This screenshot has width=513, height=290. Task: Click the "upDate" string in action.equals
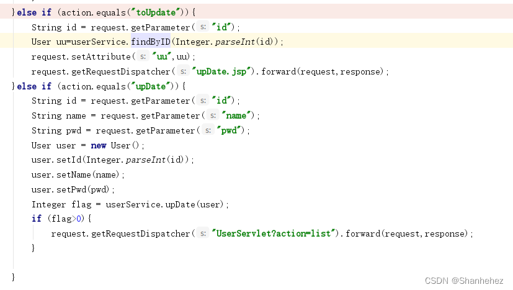(151, 86)
